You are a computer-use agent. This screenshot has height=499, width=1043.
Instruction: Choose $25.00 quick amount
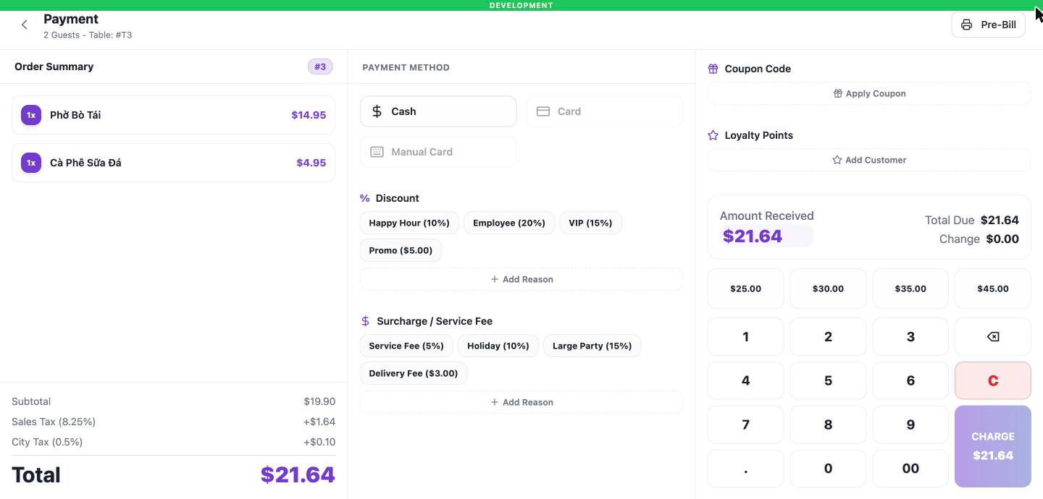pyautogui.click(x=745, y=289)
